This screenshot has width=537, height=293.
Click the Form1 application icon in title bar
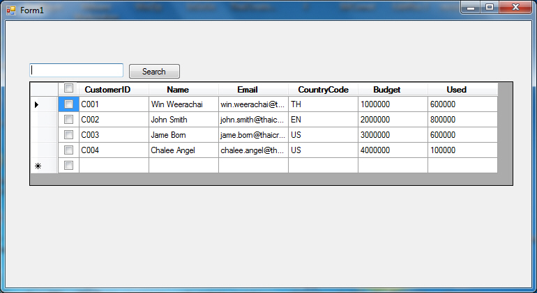pyautogui.click(x=11, y=10)
